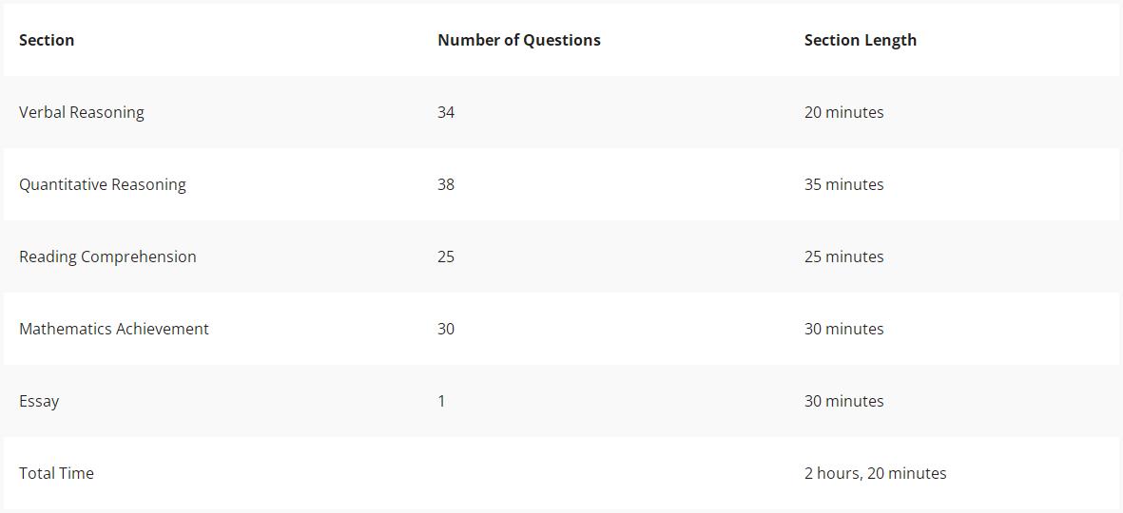Select the Essay row label

pyautogui.click(x=39, y=402)
